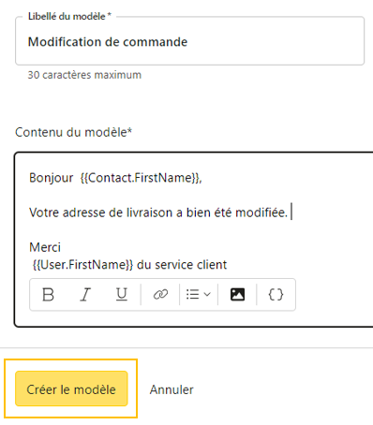Place cursor in the word Bonjour
This screenshot has height=425, width=373.
coord(52,178)
